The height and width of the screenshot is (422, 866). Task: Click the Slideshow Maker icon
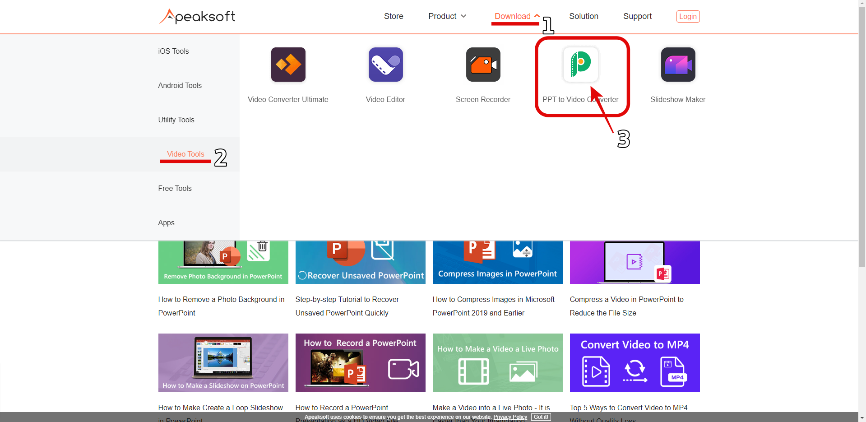[678, 65]
